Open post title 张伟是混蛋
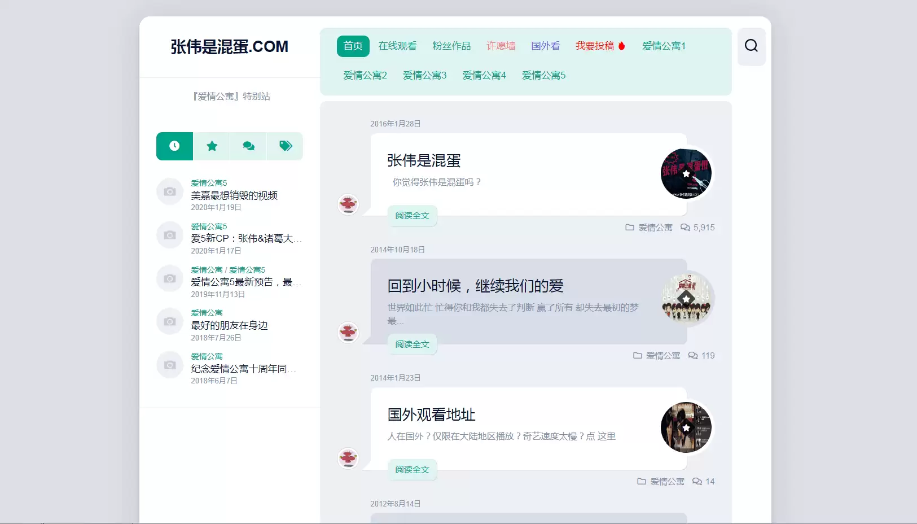Viewport: 917px width, 524px height. pyautogui.click(x=424, y=161)
